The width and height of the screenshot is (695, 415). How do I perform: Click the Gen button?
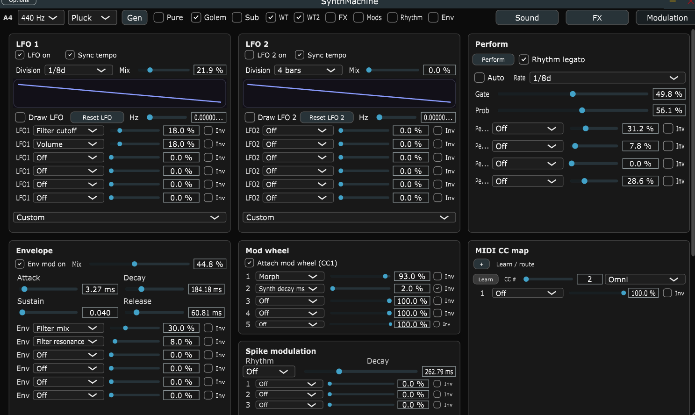point(135,18)
